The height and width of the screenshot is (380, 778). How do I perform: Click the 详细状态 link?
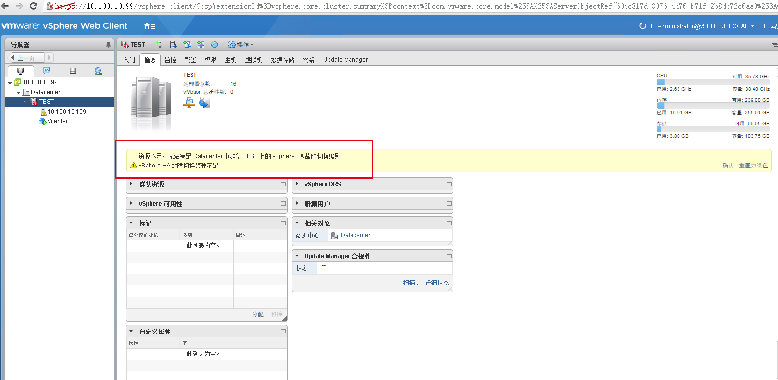pyautogui.click(x=437, y=283)
